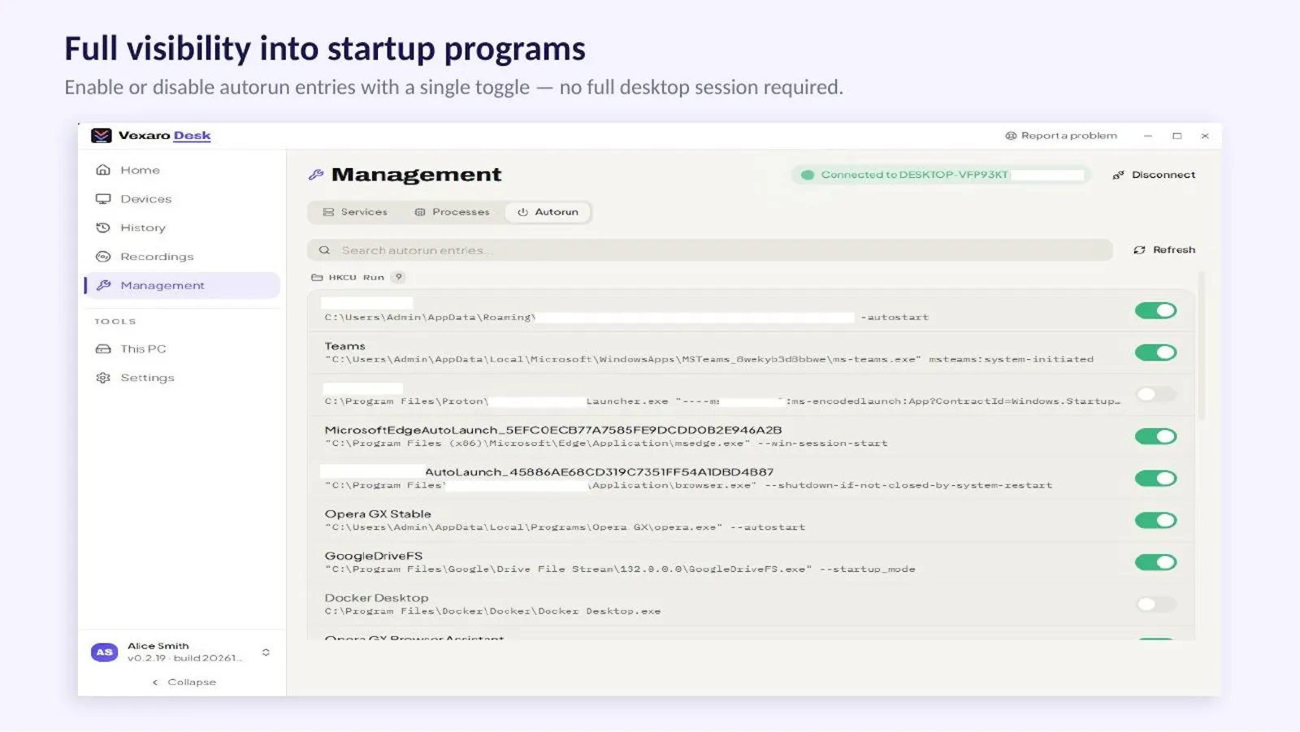Enable the Docker Desktop autorun entry
The width and height of the screenshot is (1300, 732).
tap(1155, 604)
